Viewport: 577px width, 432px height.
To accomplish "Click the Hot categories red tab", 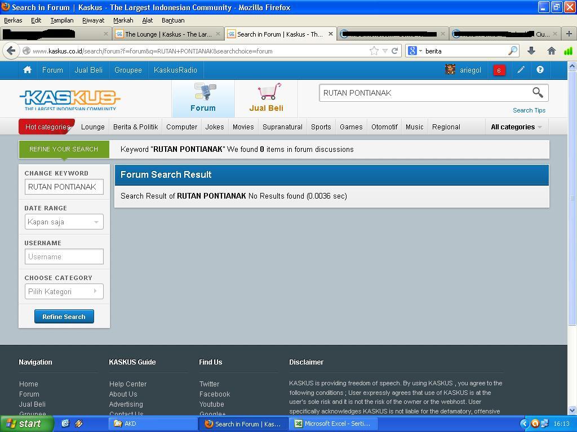I will click(x=47, y=127).
